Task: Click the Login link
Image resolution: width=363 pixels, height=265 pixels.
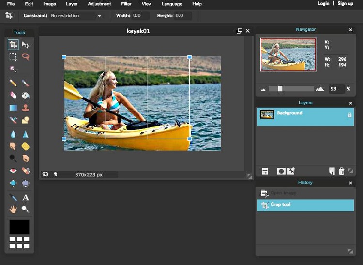Action: [323, 3]
